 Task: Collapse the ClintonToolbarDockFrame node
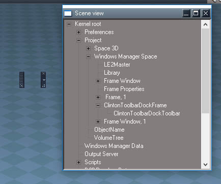coord(98,105)
